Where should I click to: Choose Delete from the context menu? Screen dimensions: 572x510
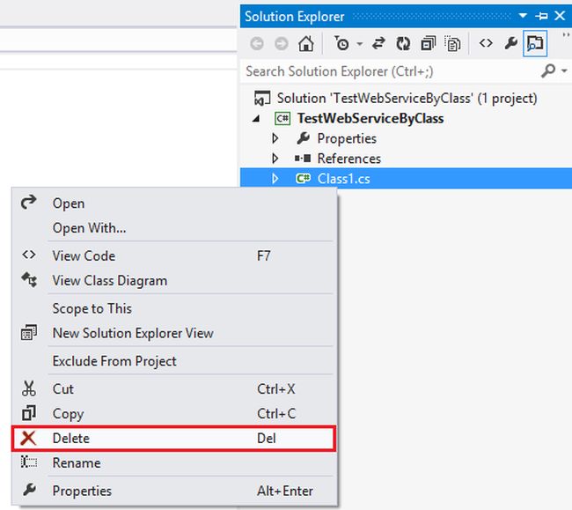tap(71, 438)
